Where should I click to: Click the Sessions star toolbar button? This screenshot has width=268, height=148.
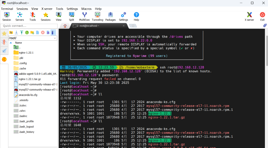click(46, 17)
